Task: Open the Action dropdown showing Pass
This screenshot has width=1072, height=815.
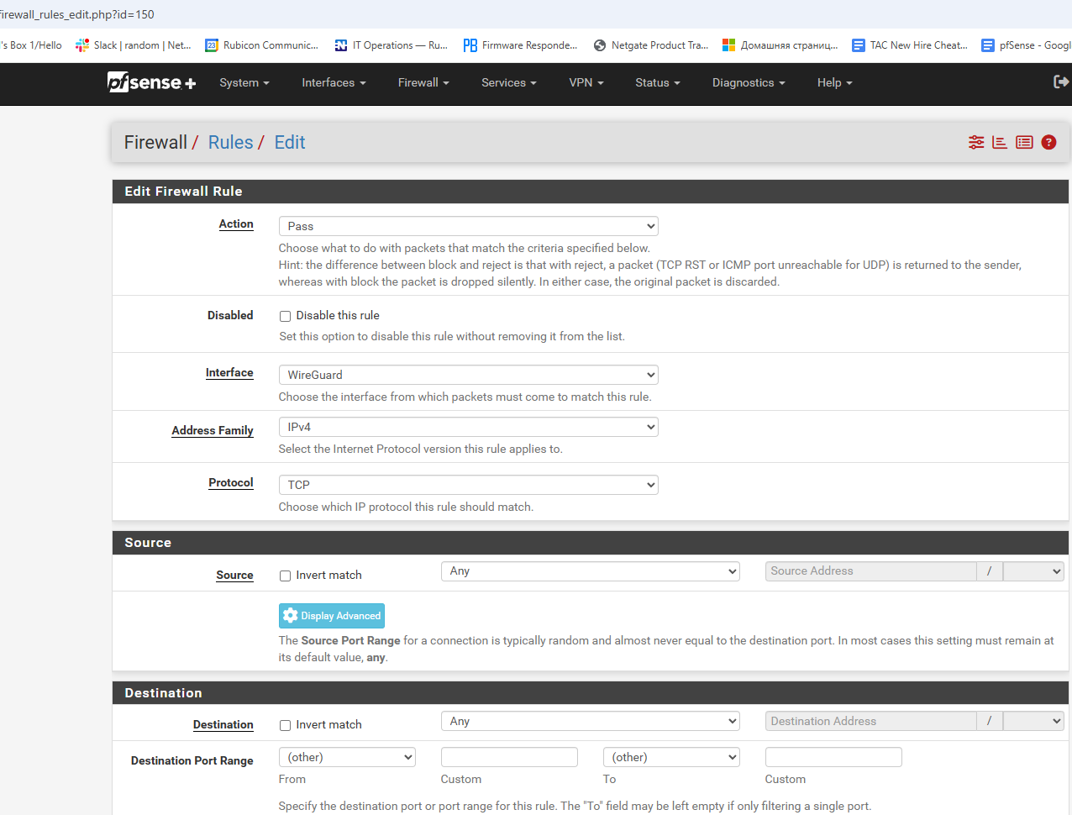Action: point(468,226)
